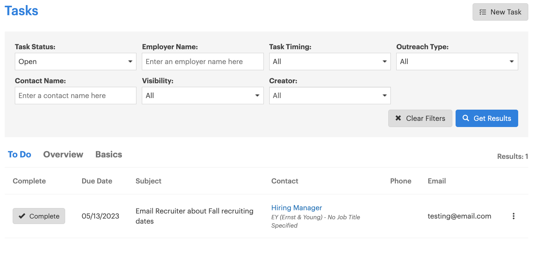Viewport: 537px width, 258px height.
Task: Switch to the Overview tab
Action: coord(63,155)
